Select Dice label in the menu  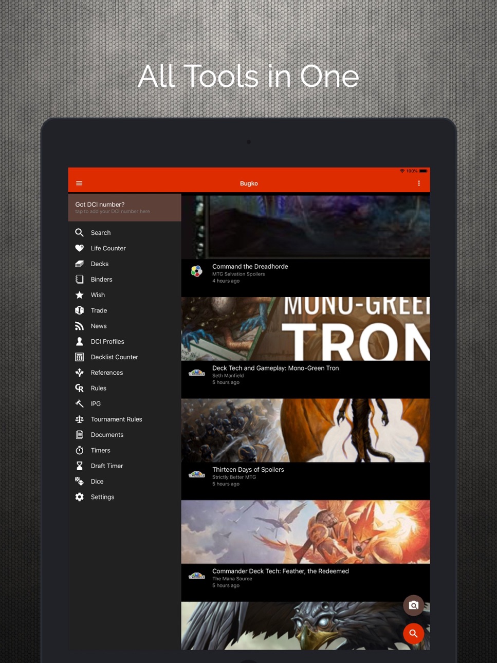point(97,481)
